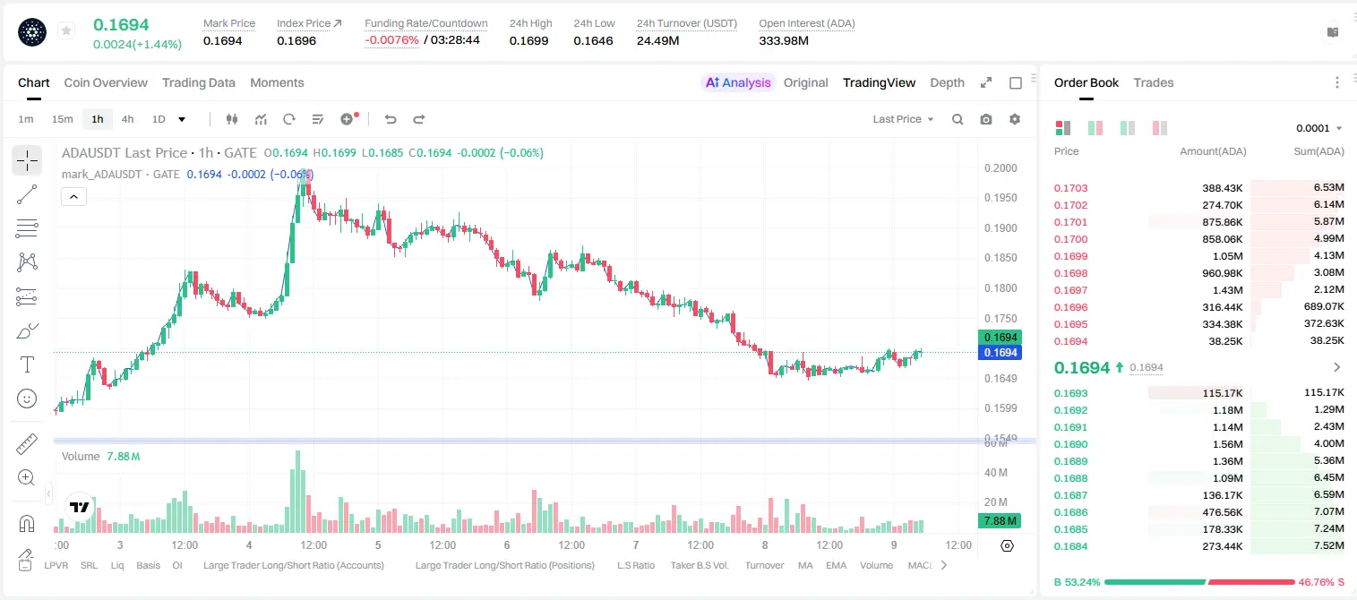The height and width of the screenshot is (600, 1357).
Task: Select the crosshair cursor tool
Action: [x=27, y=160]
